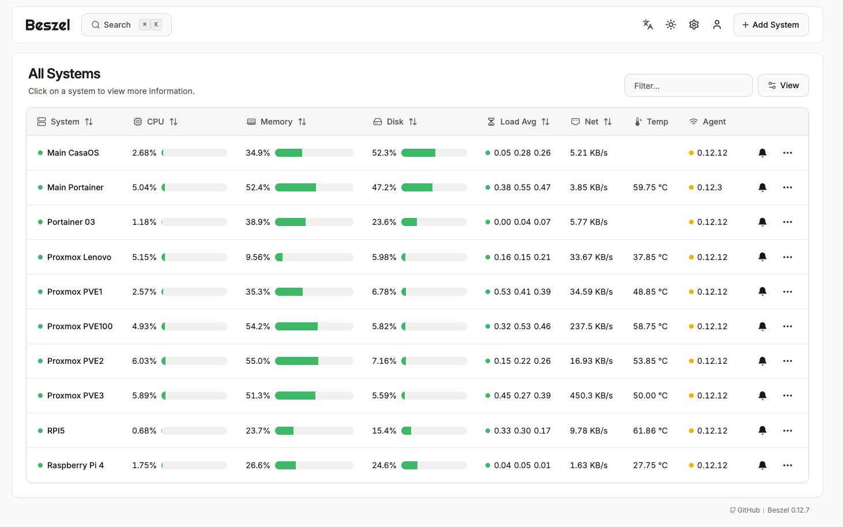Sort by Memory column

coord(277,122)
